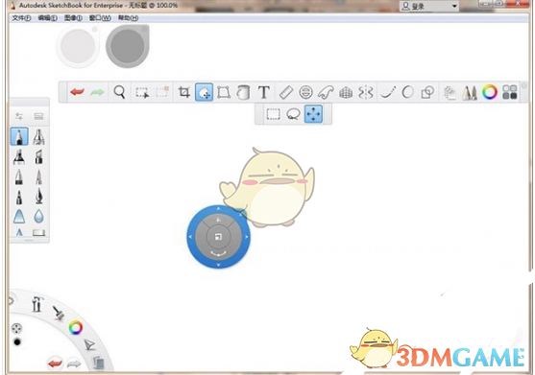This screenshot has width=535, height=375.
Task: Open the 窗口(W) menu
Action: [100, 18]
